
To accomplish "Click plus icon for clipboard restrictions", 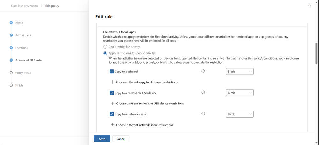I will [112, 82].
